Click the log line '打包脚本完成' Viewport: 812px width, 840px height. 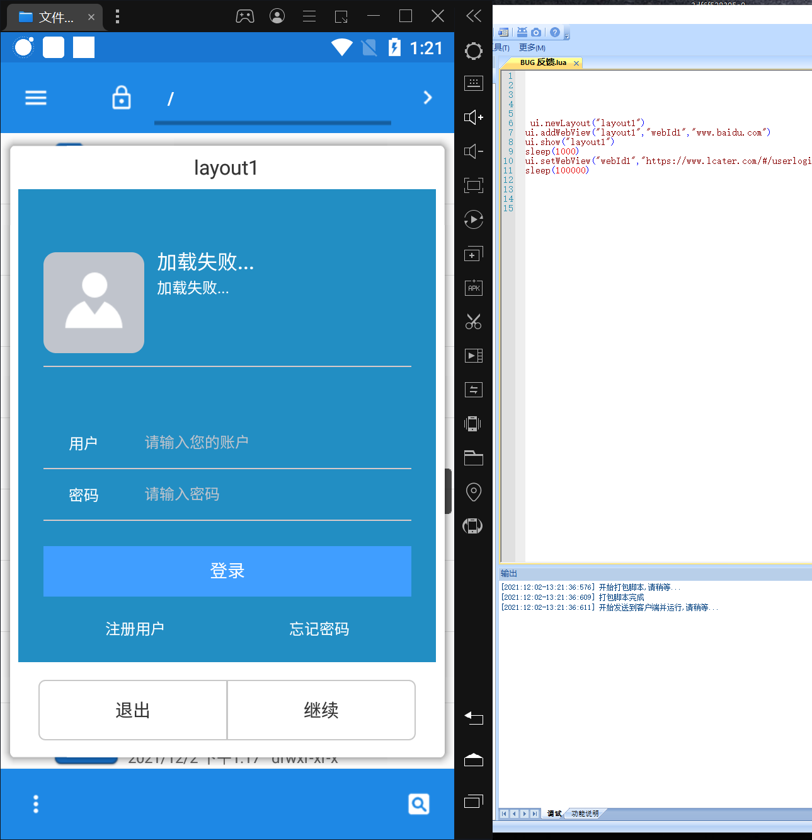[x=621, y=597]
